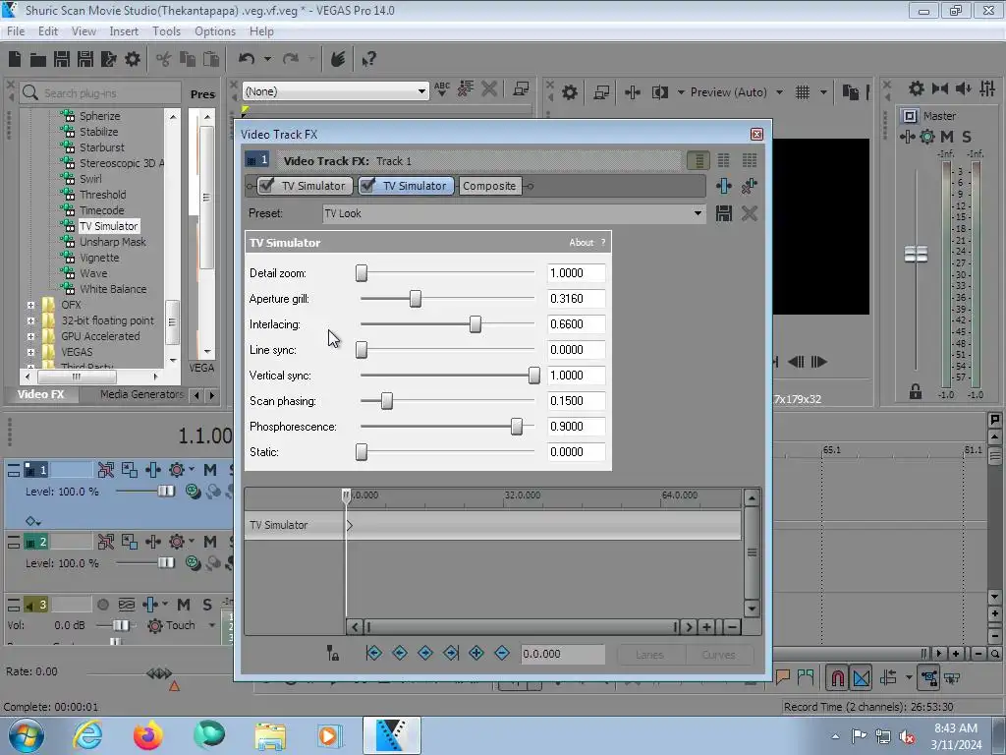Image resolution: width=1006 pixels, height=755 pixels.
Task: Click the overlays grid icon in the preview toolbar
Action: pos(803,92)
